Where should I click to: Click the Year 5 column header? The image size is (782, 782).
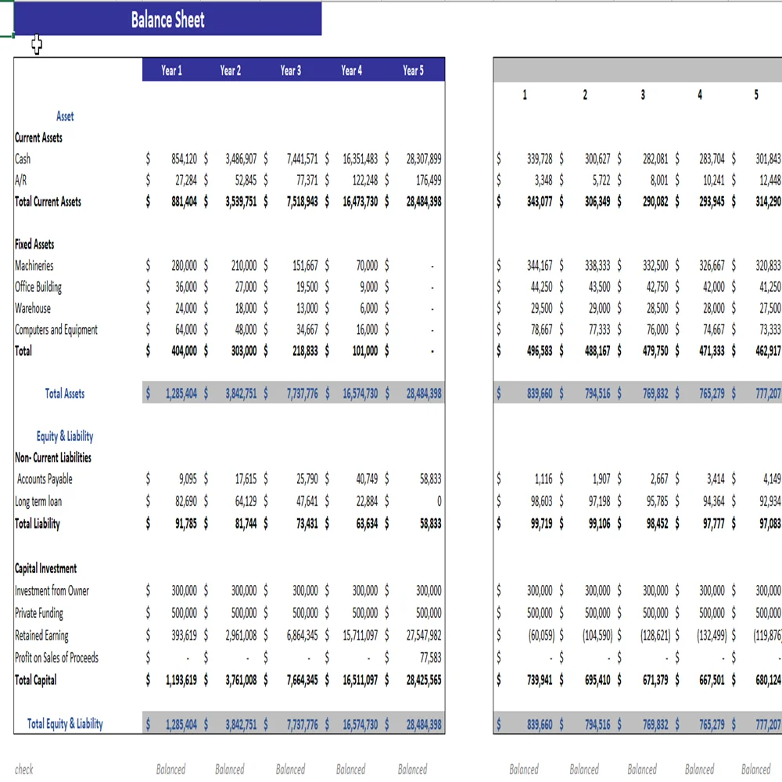point(413,70)
